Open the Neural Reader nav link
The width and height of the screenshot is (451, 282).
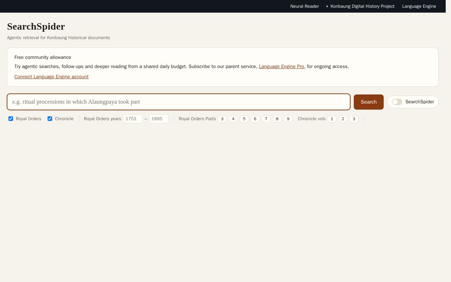pyautogui.click(x=304, y=6)
